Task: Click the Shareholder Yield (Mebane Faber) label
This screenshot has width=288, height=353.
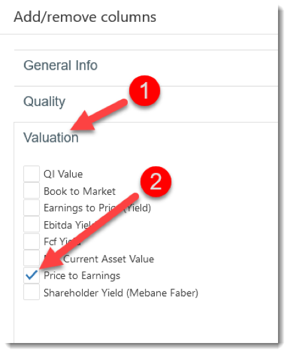Action: pos(120,293)
